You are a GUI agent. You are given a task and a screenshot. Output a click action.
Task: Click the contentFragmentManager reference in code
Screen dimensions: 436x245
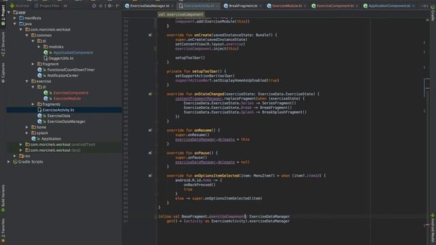(x=198, y=99)
